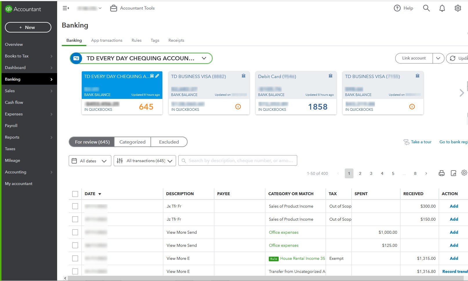This screenshot has height=281, width=468.
Task: Open the notifications bell
Action: coord(442,8)
